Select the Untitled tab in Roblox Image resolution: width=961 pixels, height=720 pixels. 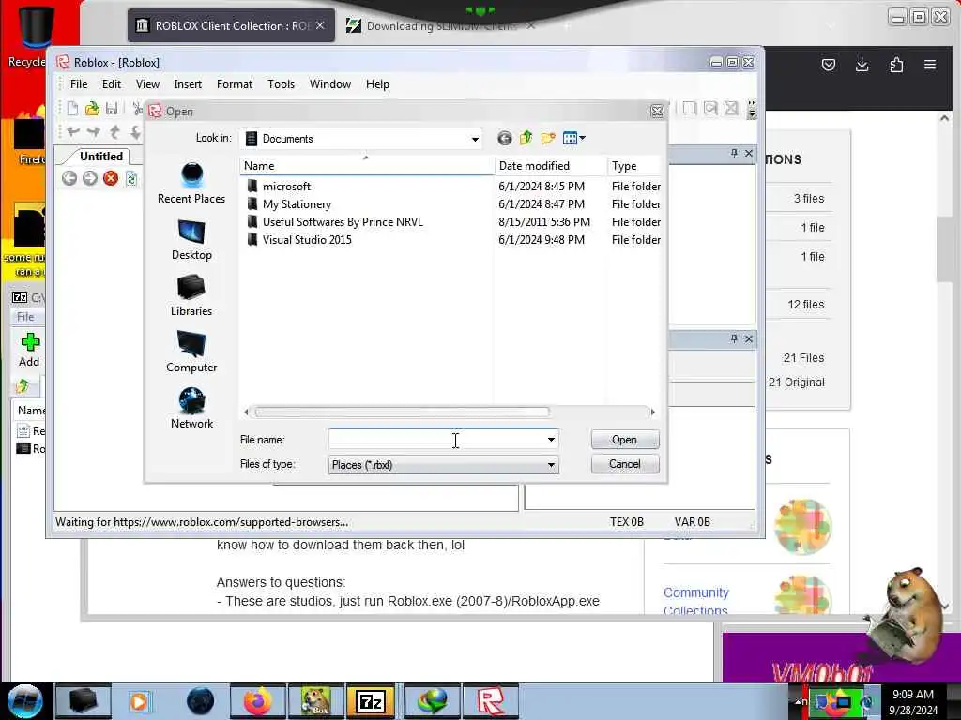[101, 157]
